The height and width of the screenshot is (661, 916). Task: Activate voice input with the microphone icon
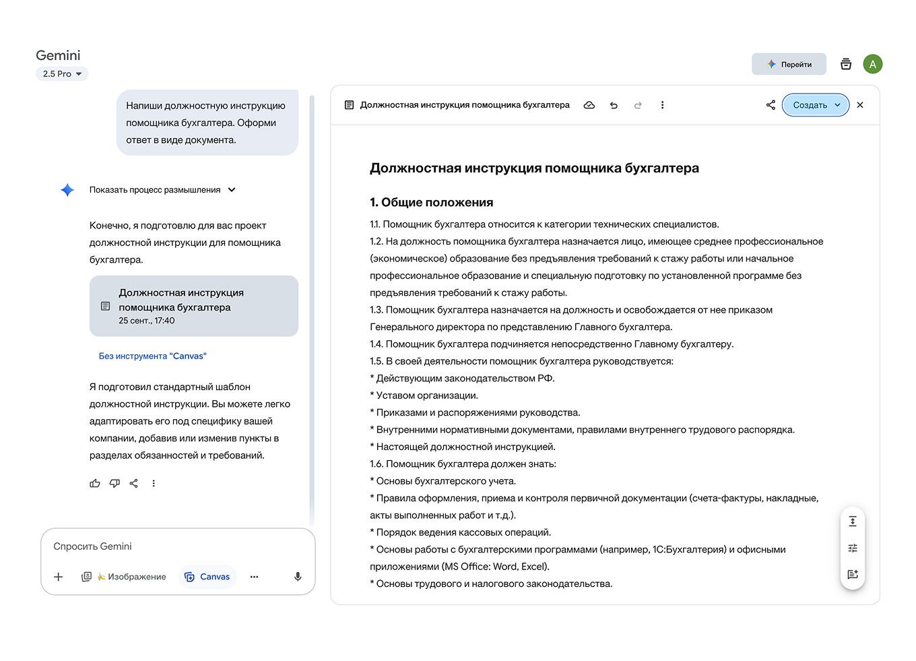pyautogui.click(x=298, y=577)
